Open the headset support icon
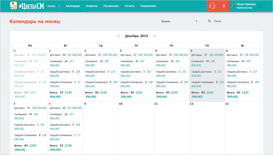 coord(212,6)
